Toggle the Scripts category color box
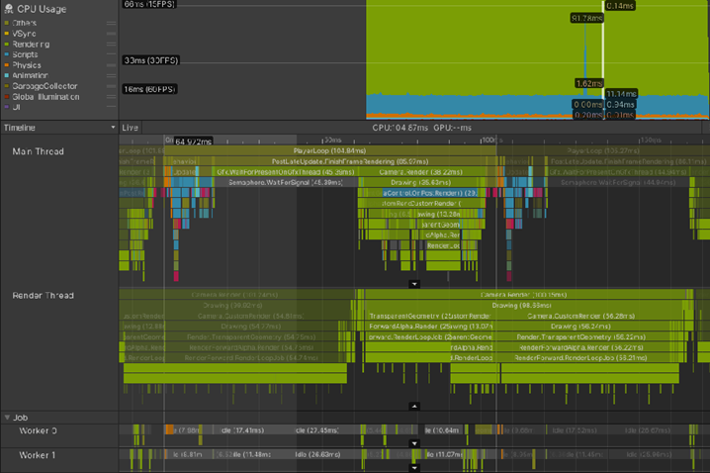The width and height of the screenshot is (710, 473). [x=6, y=54]
